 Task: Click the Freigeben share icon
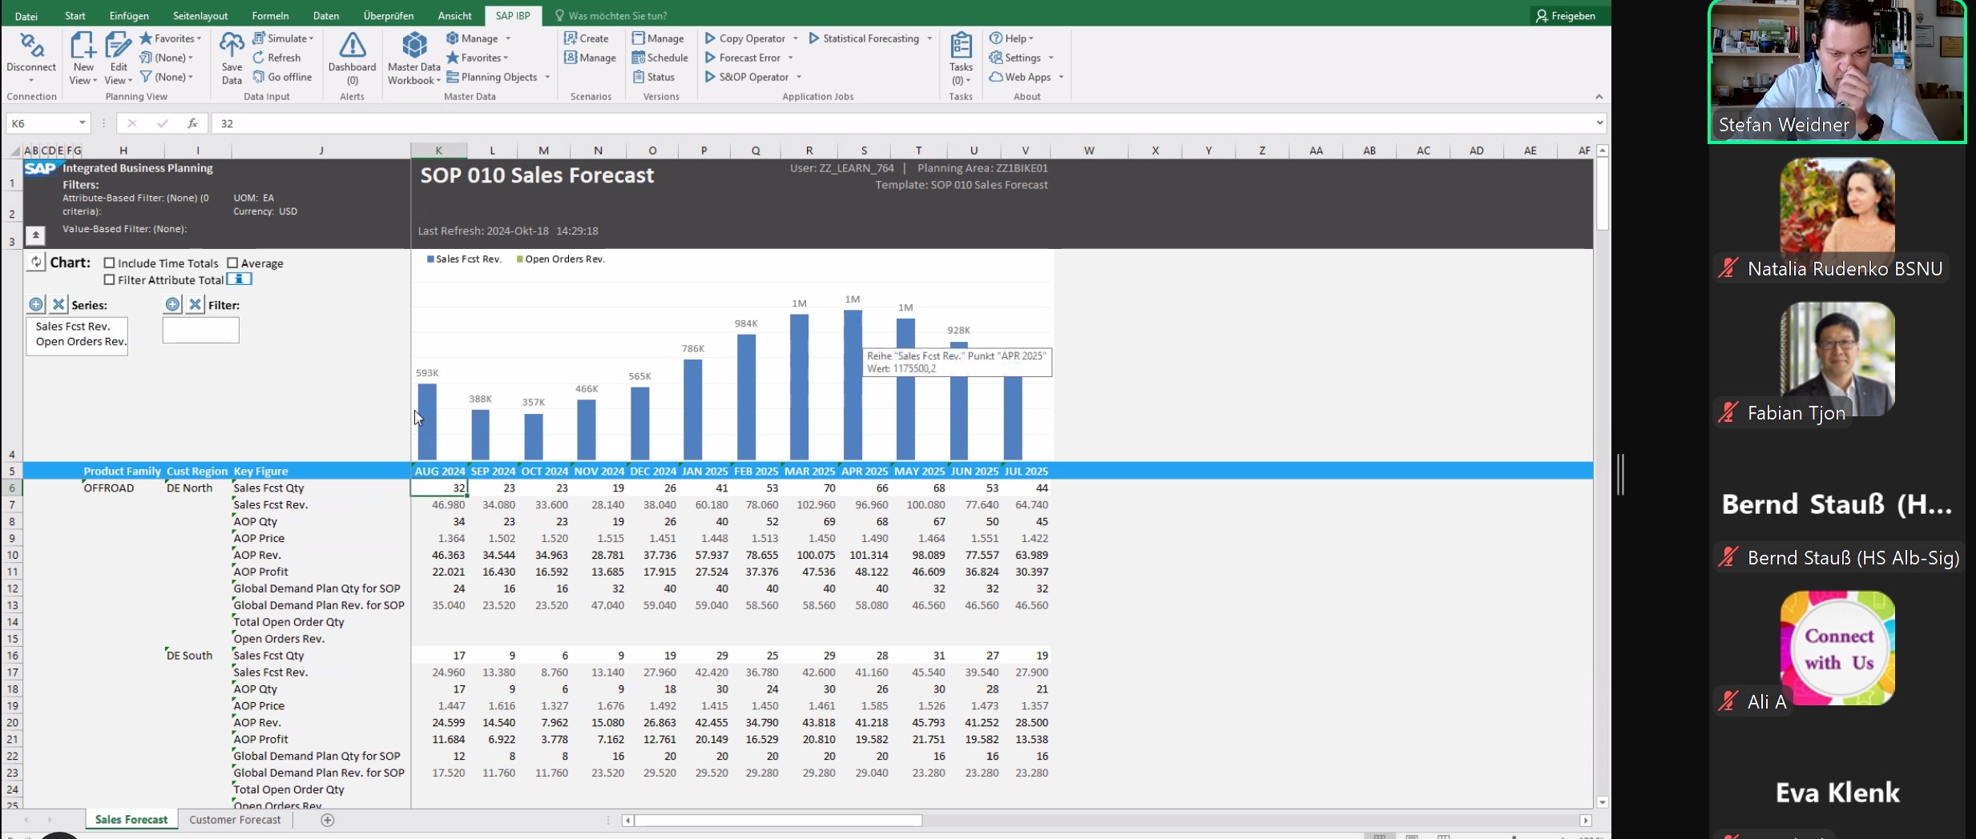pyautogui.click(x=1542, y=16)
